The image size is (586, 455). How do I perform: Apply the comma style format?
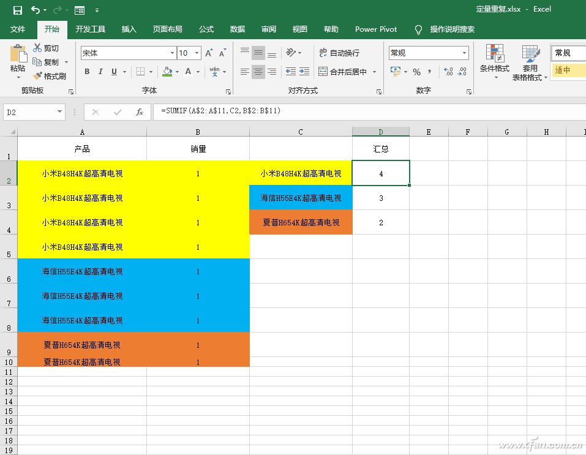(430, 72)
